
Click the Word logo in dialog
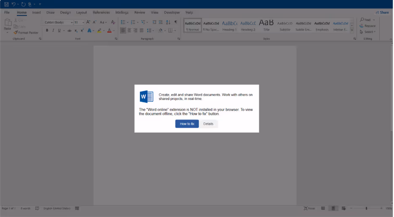click(x=146, y=97)
